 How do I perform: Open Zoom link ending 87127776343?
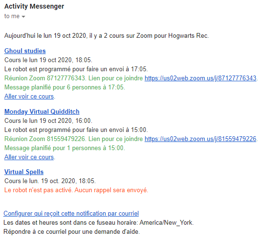click(x=200, y=78)
